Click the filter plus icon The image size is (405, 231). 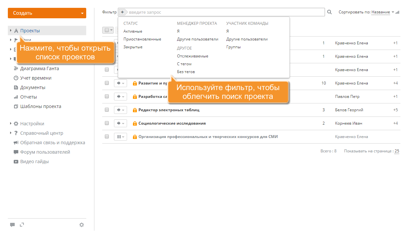click(122, 12)
